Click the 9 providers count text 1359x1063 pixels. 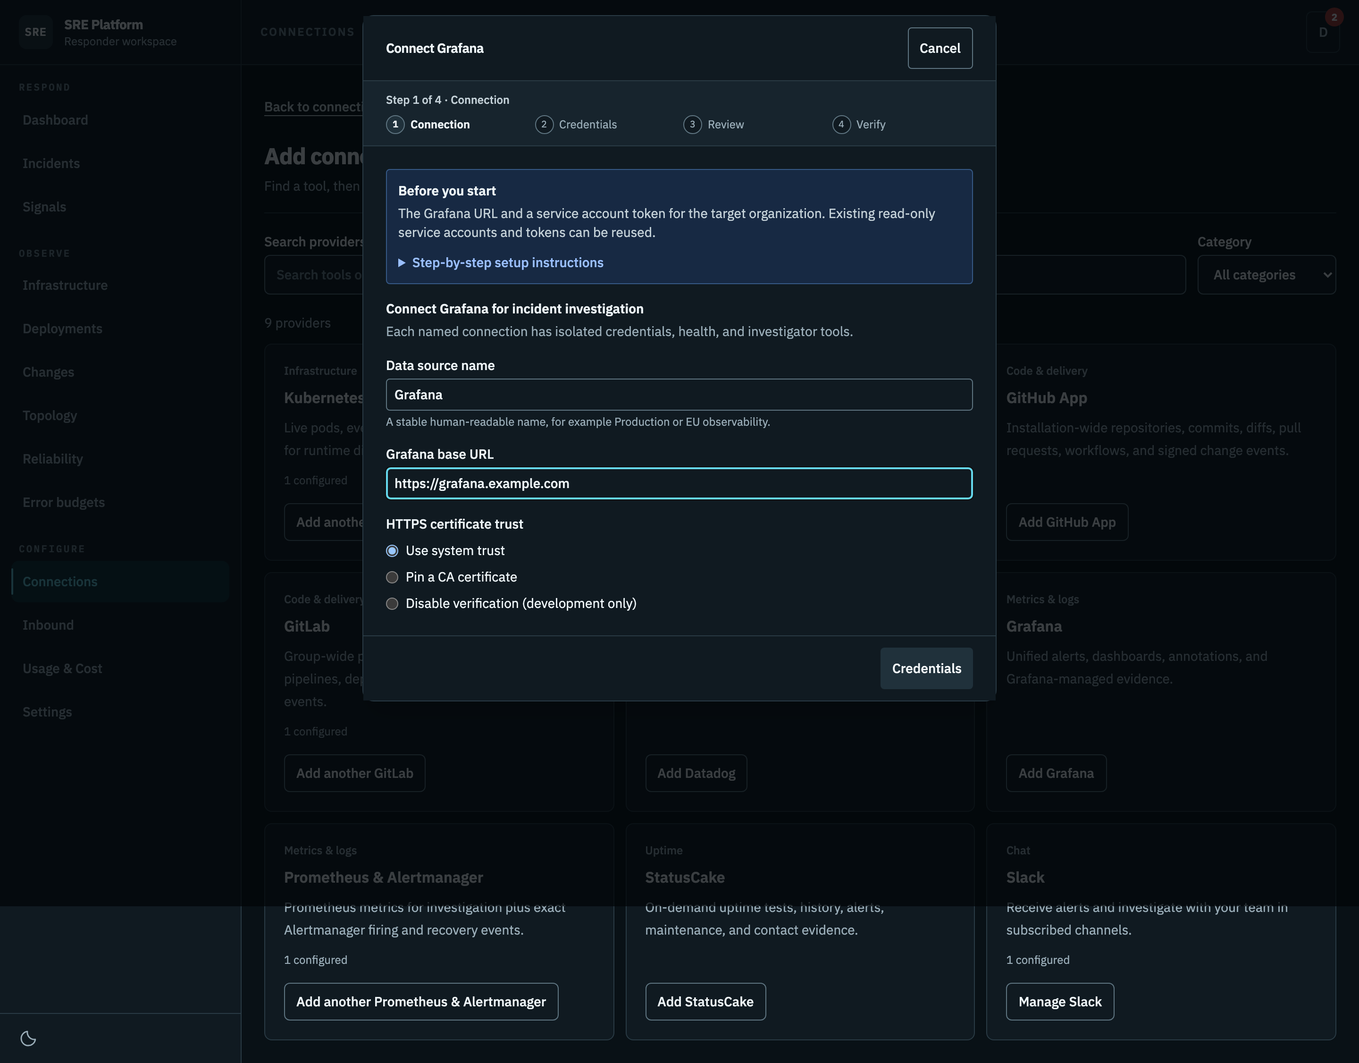tap(297, 323)
